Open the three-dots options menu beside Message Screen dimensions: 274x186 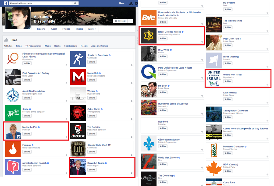tap(130, 21)
